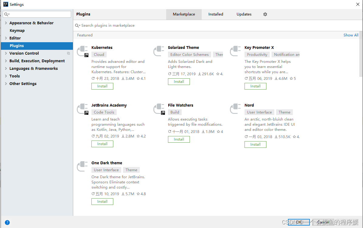Switch to the Marketplace tab
The image size is (363, 228).
point(184,14)
